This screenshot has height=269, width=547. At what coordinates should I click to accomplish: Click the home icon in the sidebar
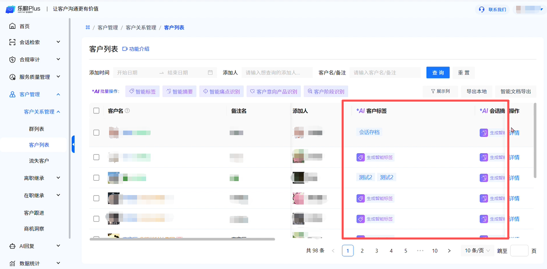12,26
